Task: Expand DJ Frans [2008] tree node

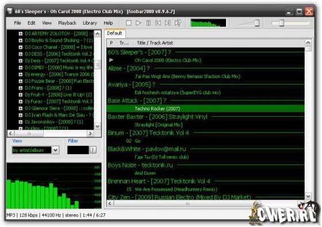Action: tap(21, 88)
